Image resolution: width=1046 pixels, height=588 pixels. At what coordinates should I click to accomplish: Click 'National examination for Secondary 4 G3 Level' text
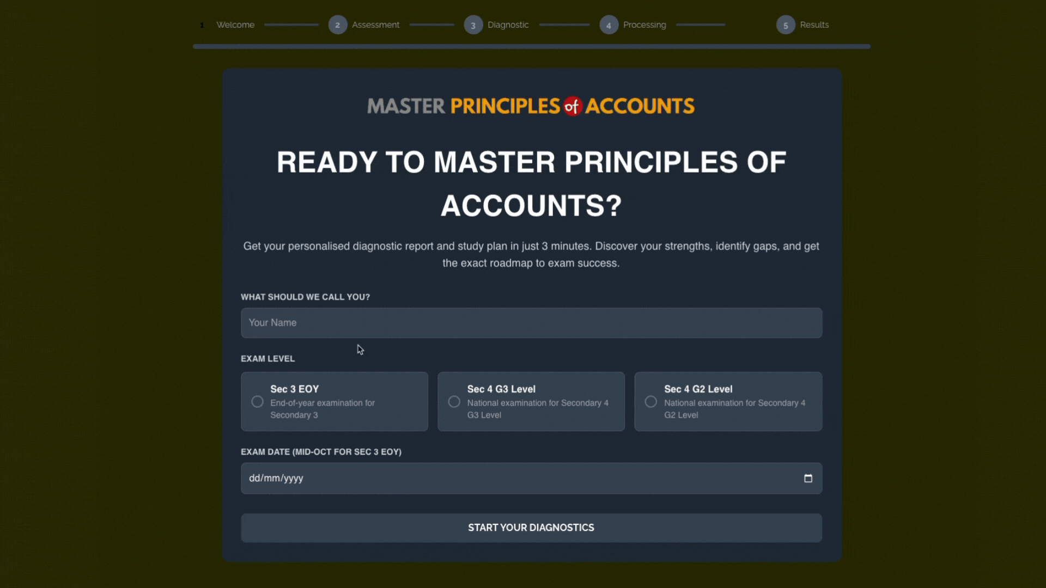click(x=538, y=409)
